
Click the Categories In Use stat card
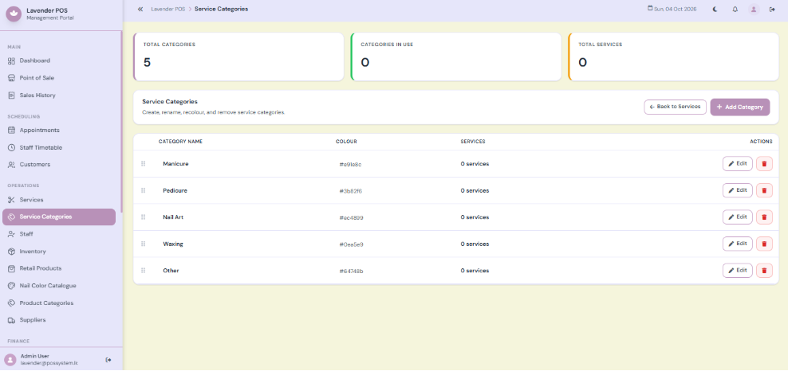click(456, 57)
